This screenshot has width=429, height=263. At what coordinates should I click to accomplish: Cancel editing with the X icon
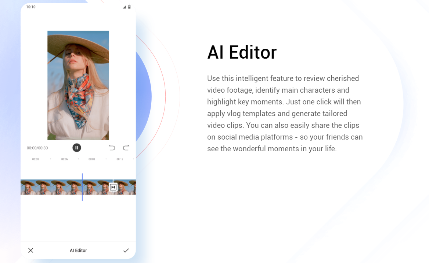pos(31,251)
